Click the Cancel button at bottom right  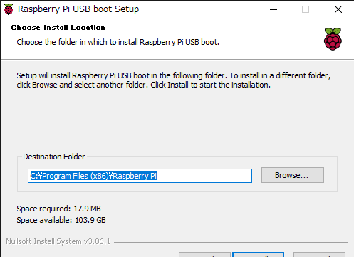tap(319, 255)
